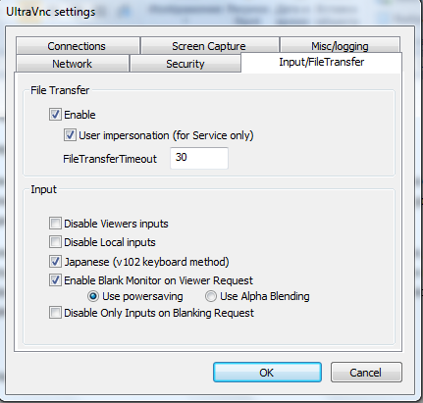Select the Use powersaving radio button

click(93, 296)
